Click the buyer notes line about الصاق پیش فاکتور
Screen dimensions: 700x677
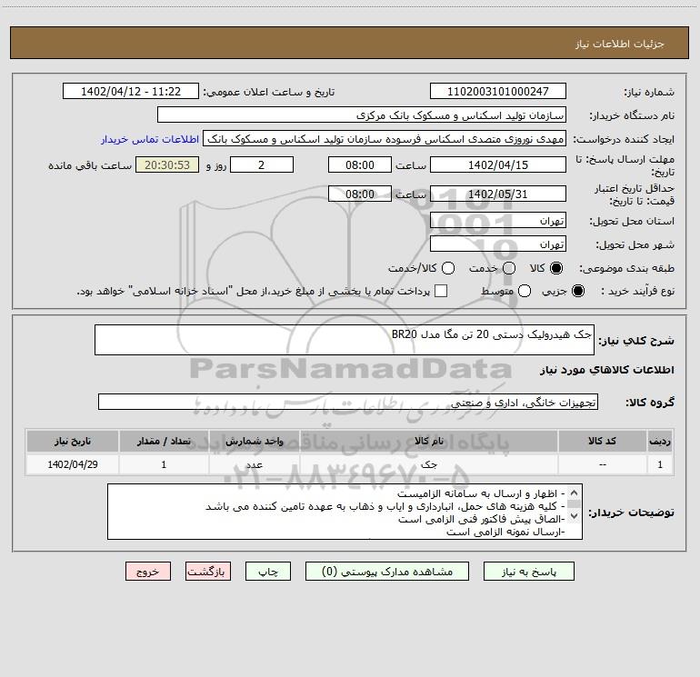click(481, 519)
